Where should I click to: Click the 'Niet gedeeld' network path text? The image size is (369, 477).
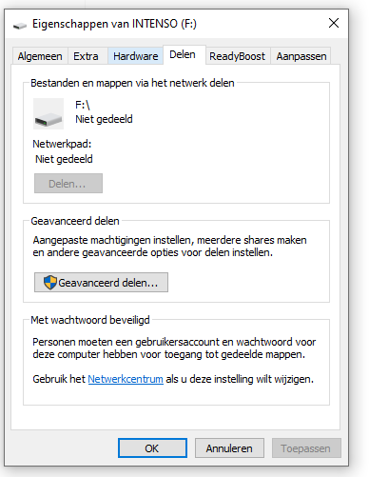pyautogui.click(x=64, y=159)
